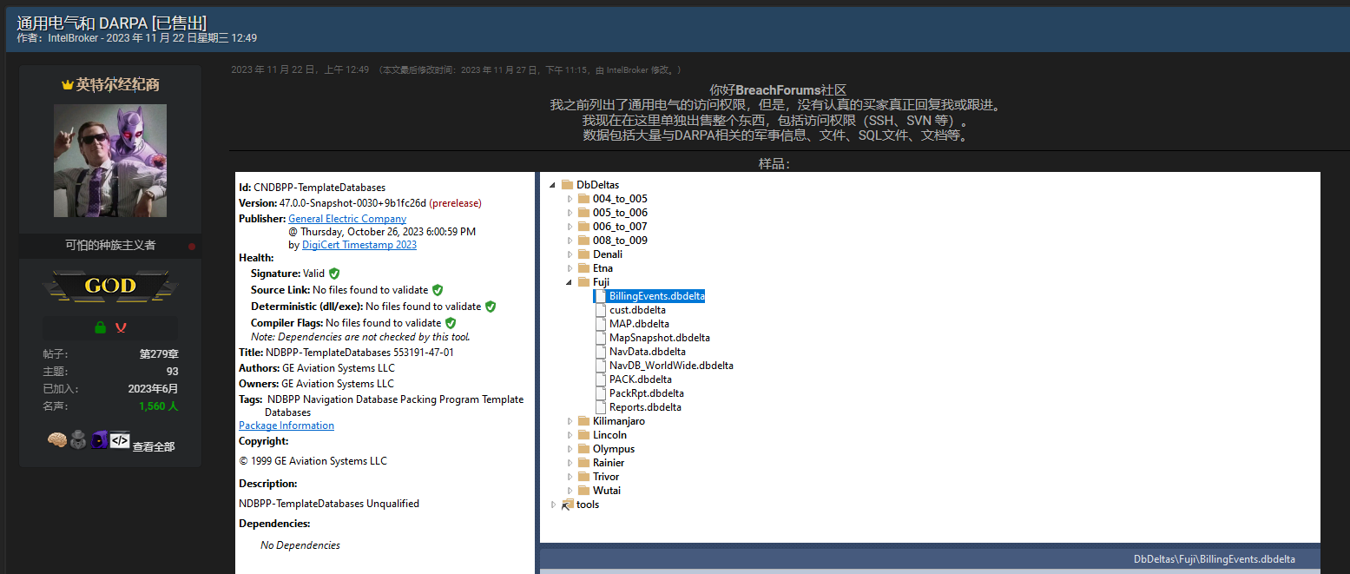Click the 'No Dependencies' text
Image resolution: width=1350 pixels, height=574 pixels.
(x=300, y=545)
